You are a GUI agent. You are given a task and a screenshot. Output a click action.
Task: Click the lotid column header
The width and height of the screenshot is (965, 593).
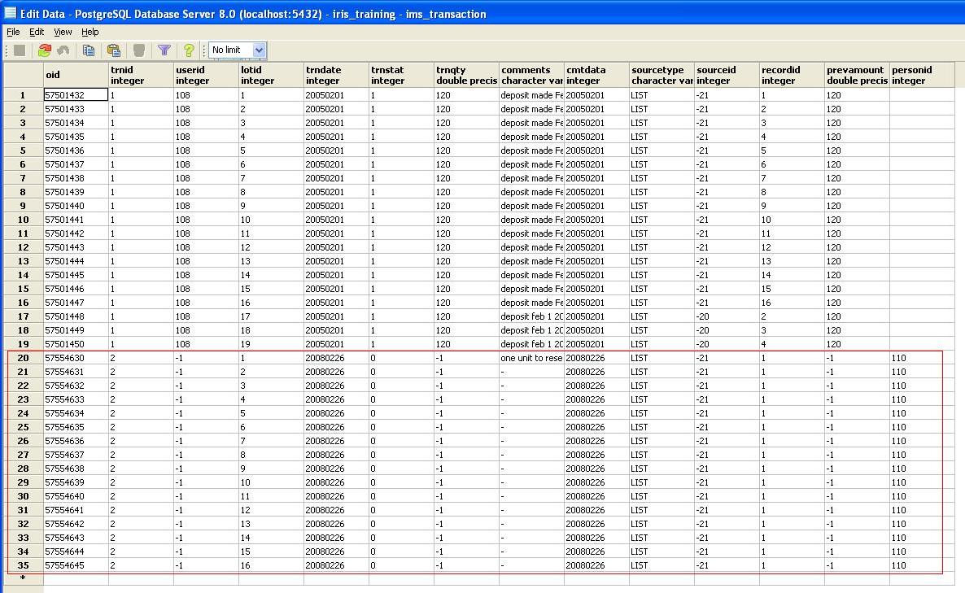tap(272, 75)
